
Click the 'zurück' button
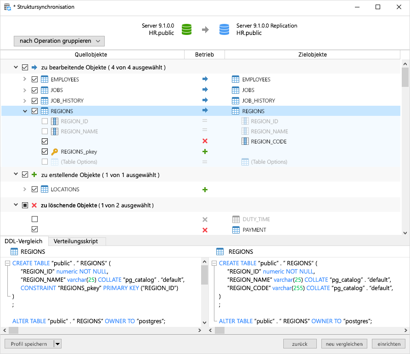click(x=300, y=343)
